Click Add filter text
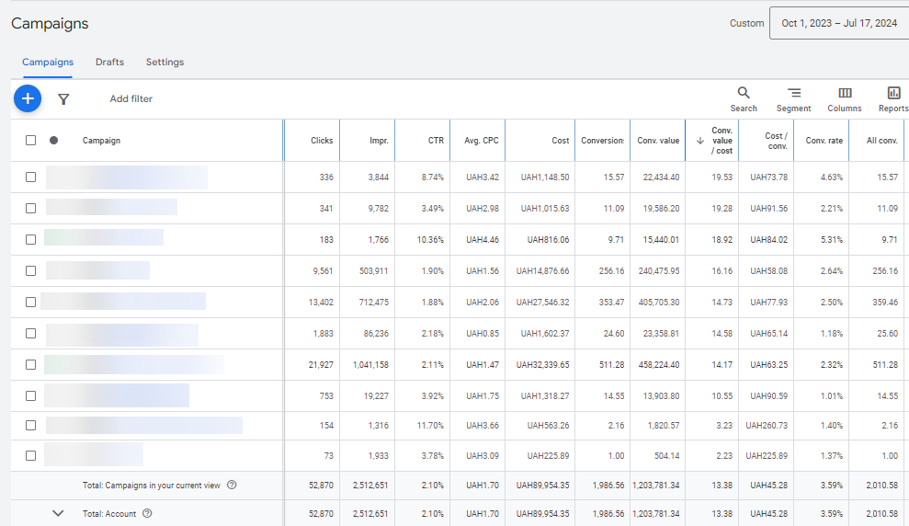 [x=131, y=98]
